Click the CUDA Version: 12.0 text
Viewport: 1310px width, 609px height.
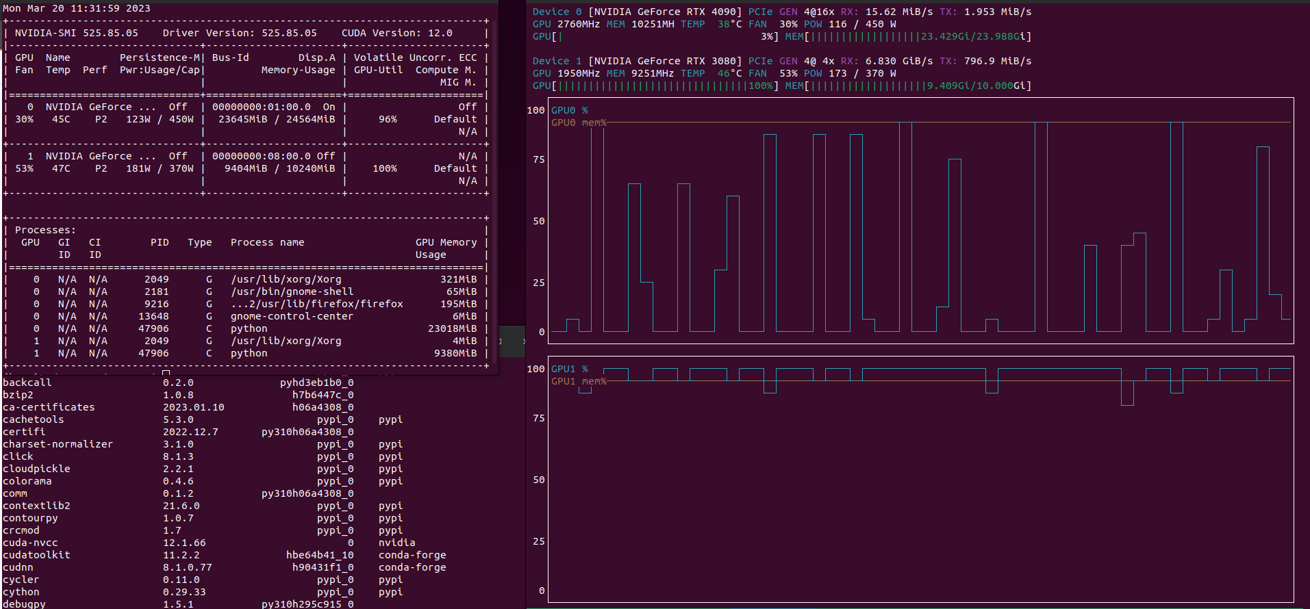tap(397, 33)
